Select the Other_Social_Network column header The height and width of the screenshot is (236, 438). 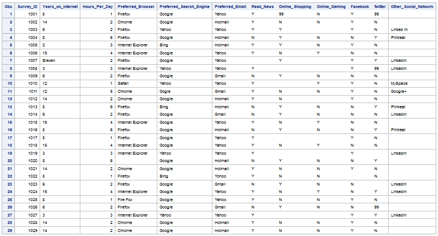click(x=412, y=6)
